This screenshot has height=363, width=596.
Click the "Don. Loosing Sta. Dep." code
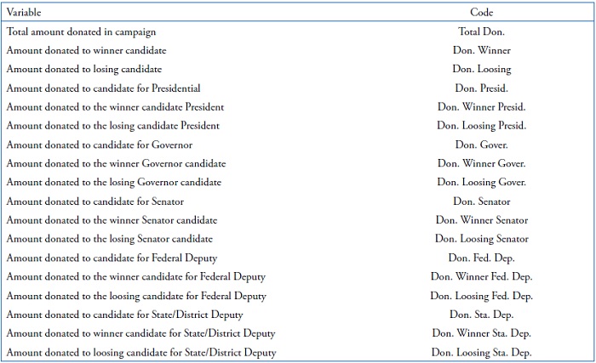481,352
